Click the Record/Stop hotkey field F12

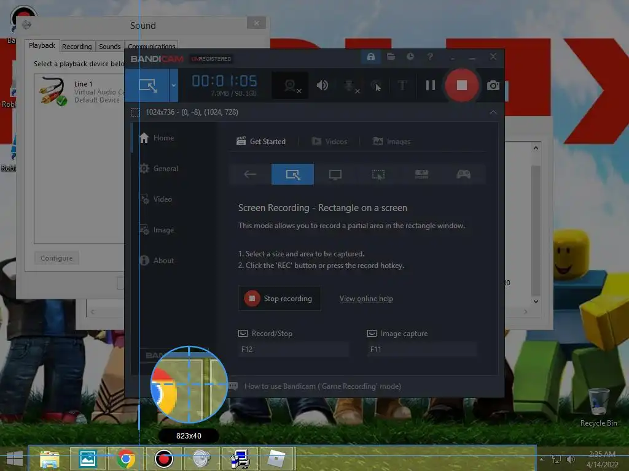pos(293,349)
